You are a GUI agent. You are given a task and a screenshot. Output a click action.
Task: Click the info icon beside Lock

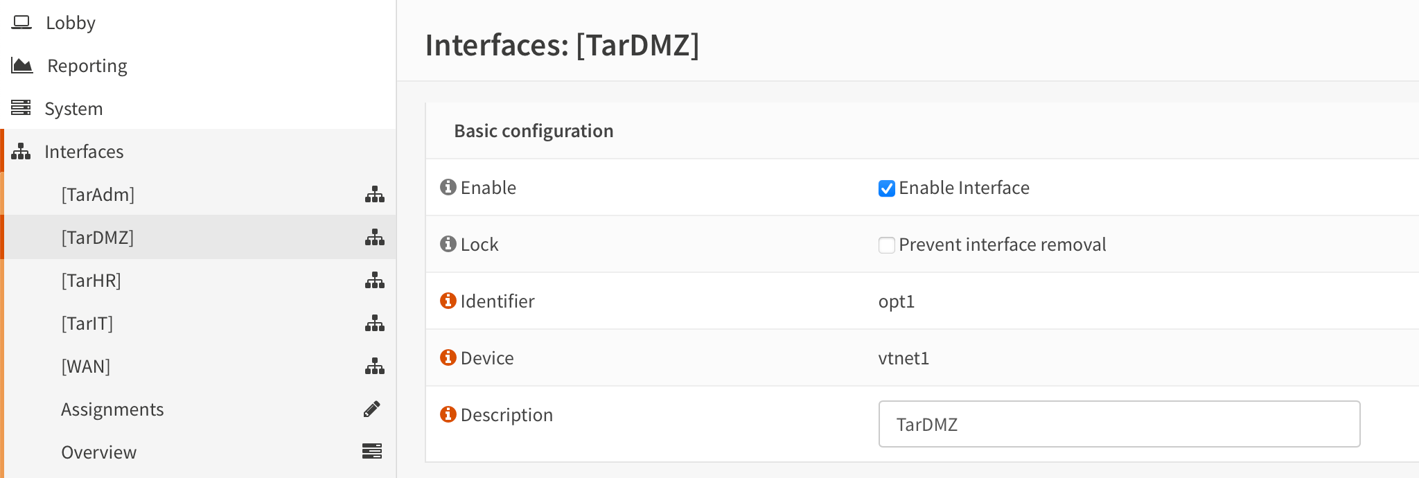[448, 244]
